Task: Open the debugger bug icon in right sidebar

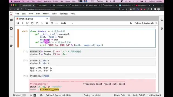Action: [162, 29]
